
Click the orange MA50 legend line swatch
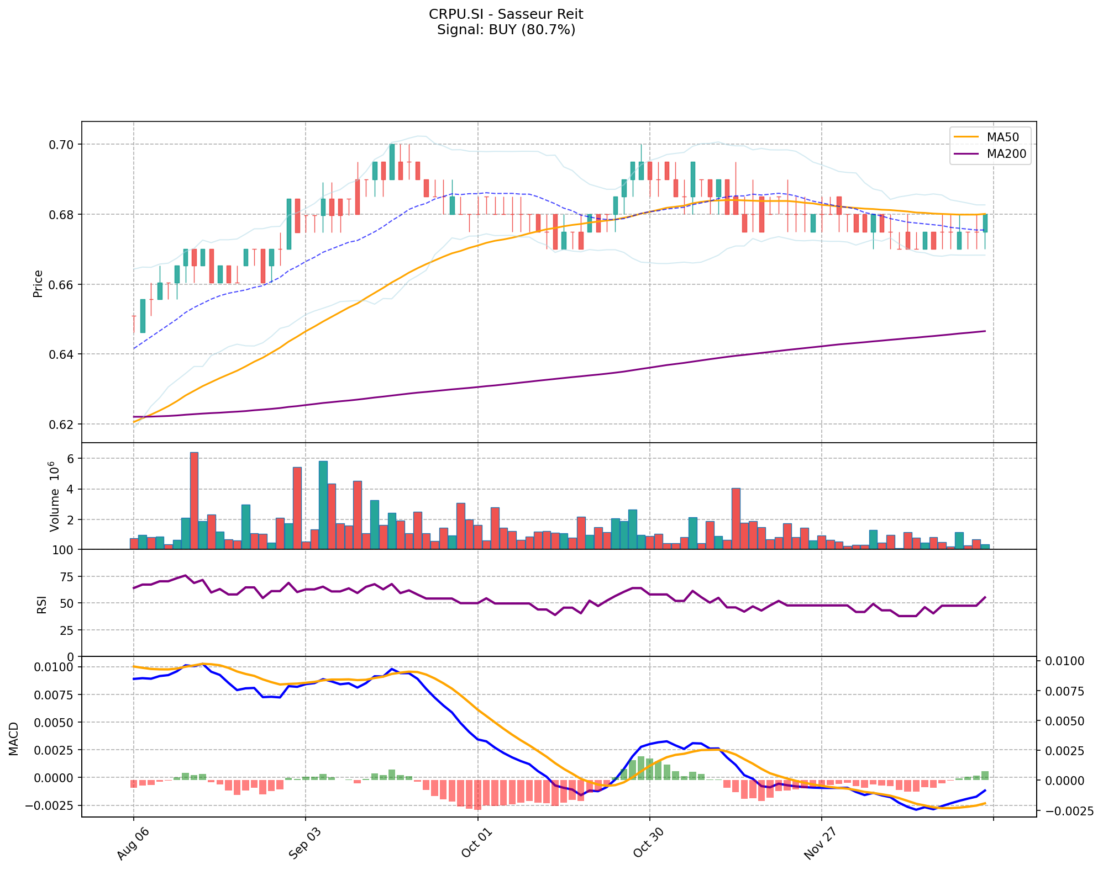[x=967, y=136]
